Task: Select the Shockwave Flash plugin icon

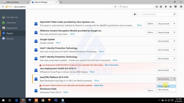Action: pos(36,90)
